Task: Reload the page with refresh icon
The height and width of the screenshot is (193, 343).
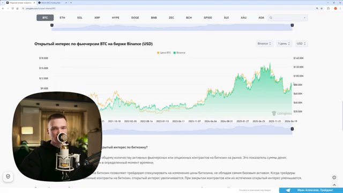Action: point(12,9)
